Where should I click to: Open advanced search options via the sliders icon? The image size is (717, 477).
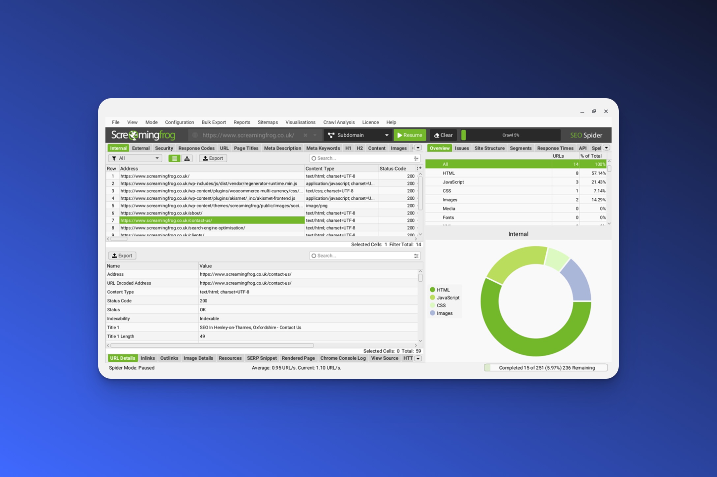[416, 158]
